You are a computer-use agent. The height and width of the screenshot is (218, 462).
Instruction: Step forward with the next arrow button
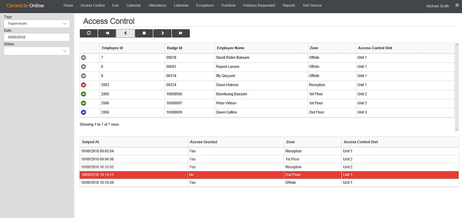point(162,33)
